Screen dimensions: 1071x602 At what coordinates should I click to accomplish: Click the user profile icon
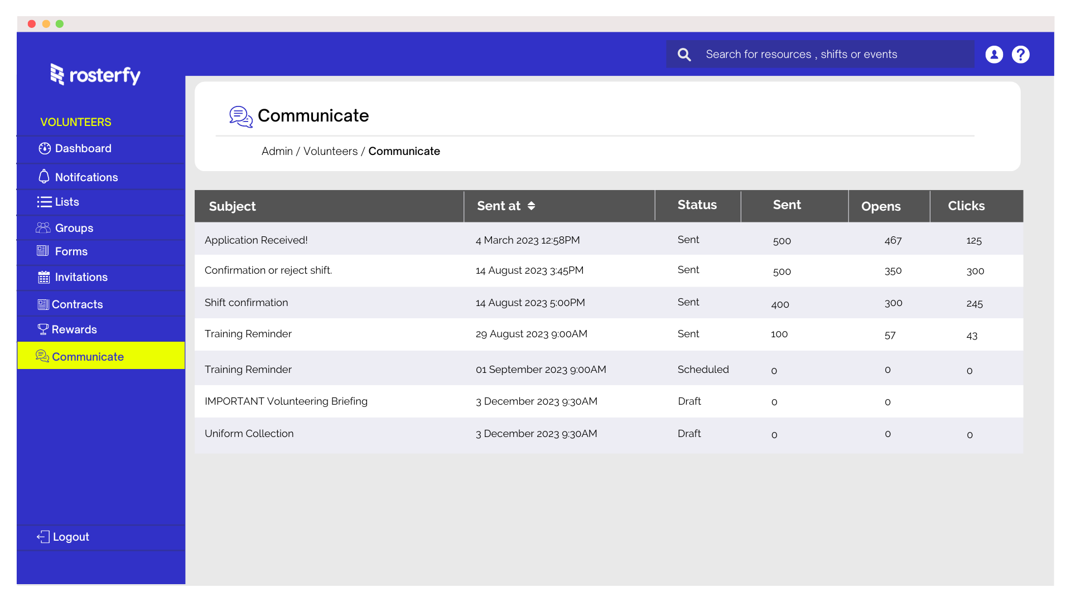pos(994,55)
